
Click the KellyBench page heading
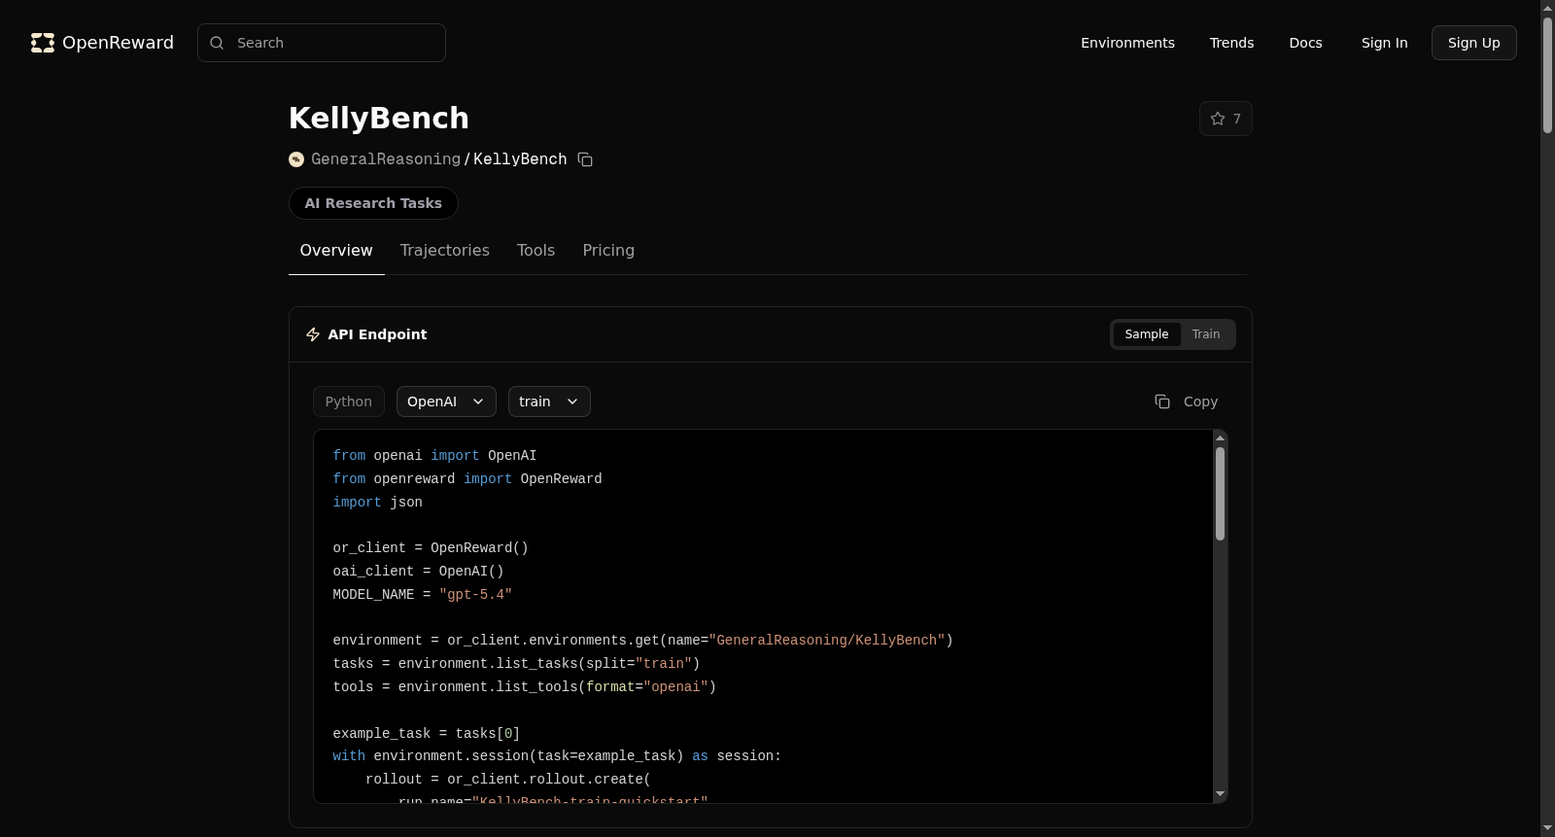379,118
